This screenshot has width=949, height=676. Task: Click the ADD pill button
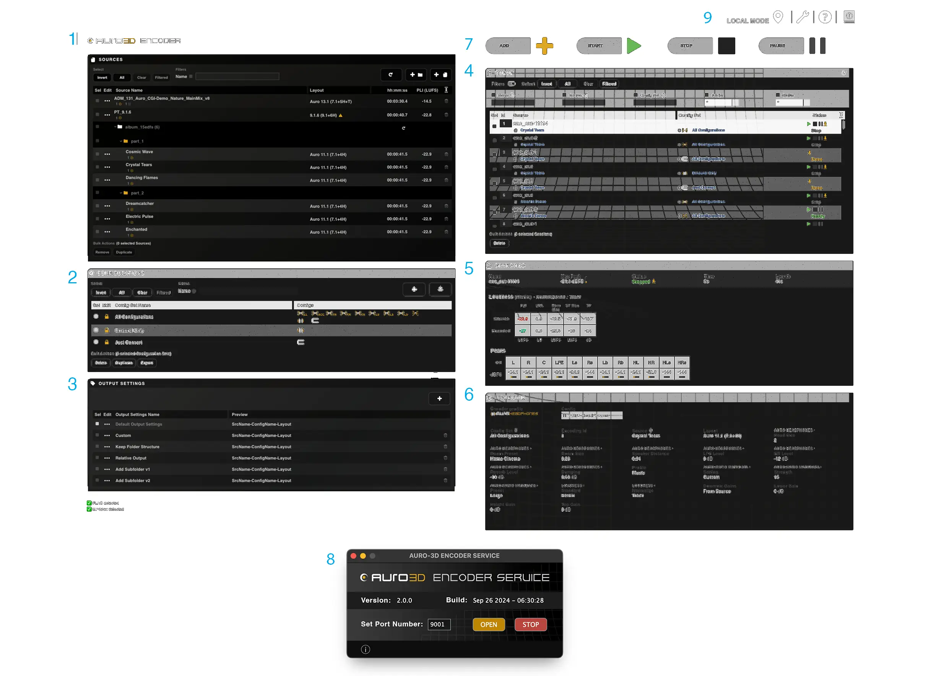click(508, 46)
